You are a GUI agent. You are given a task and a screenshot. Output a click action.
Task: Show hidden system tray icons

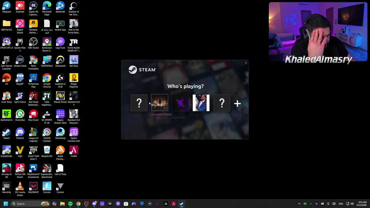[299, 204]
